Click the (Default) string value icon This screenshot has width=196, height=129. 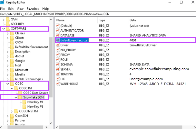tap(58, 25)
